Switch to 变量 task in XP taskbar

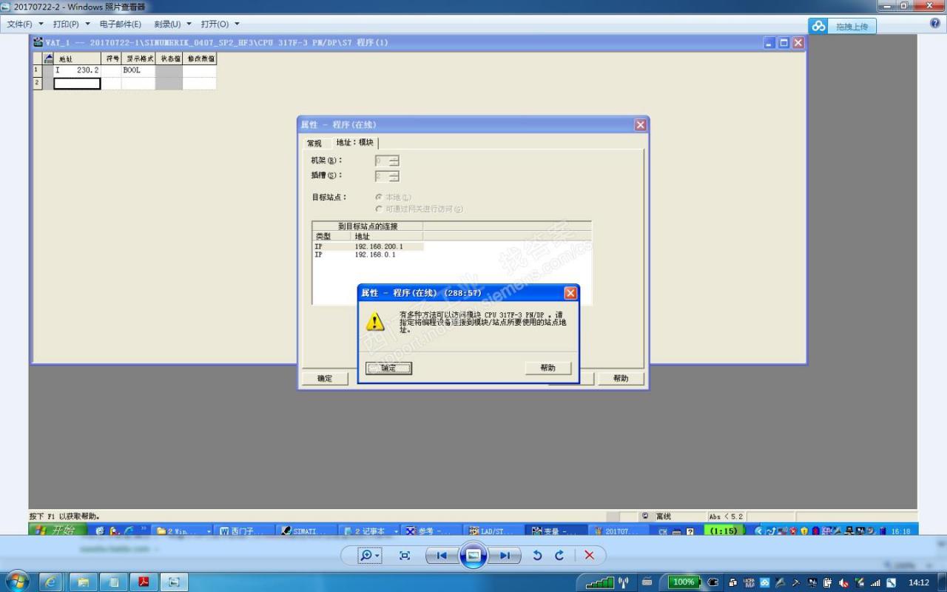point(556,531)
